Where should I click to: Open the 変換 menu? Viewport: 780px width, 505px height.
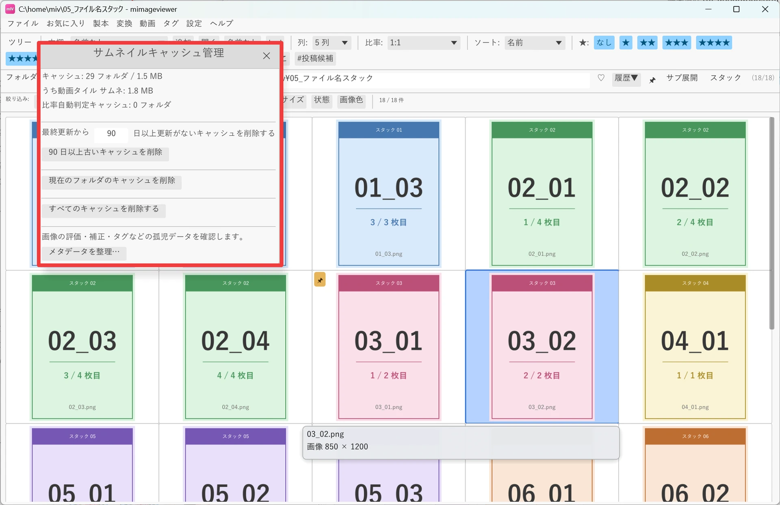click(x=124, y=24)
